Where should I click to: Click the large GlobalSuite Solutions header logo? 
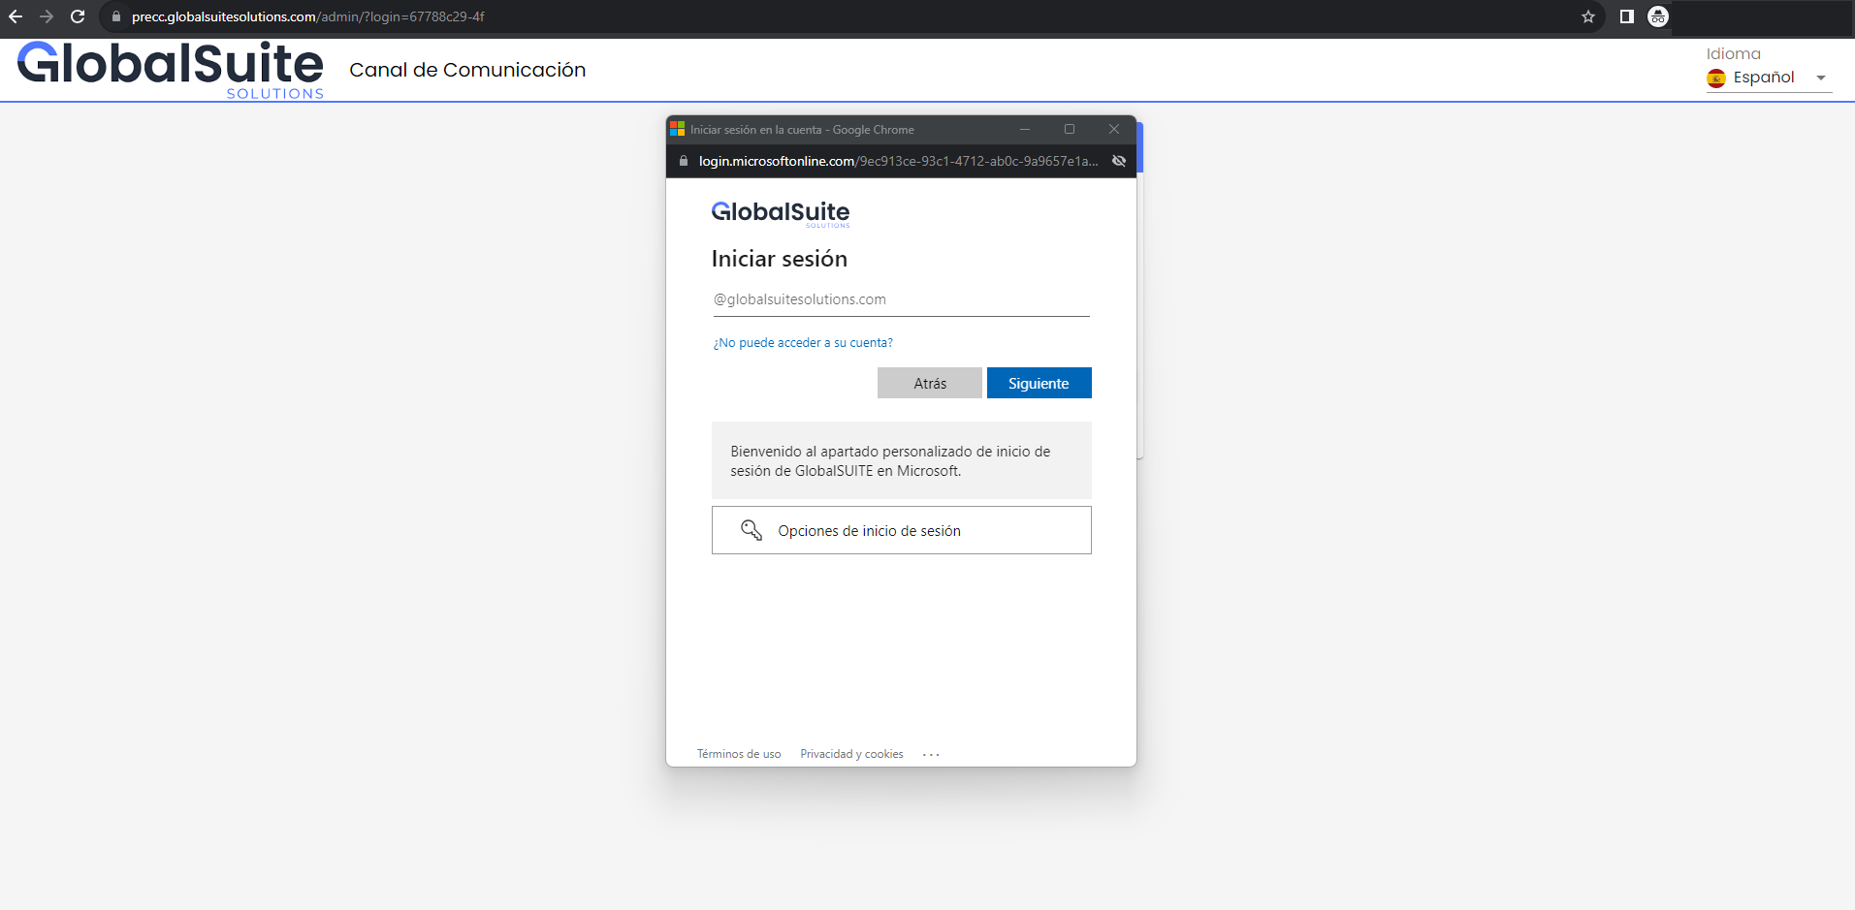pyautogui.click(x=171, y=69)
